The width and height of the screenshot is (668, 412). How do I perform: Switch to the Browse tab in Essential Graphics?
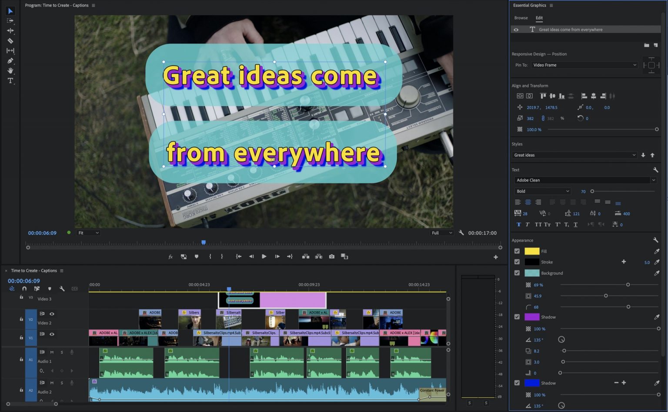point(521,18)
